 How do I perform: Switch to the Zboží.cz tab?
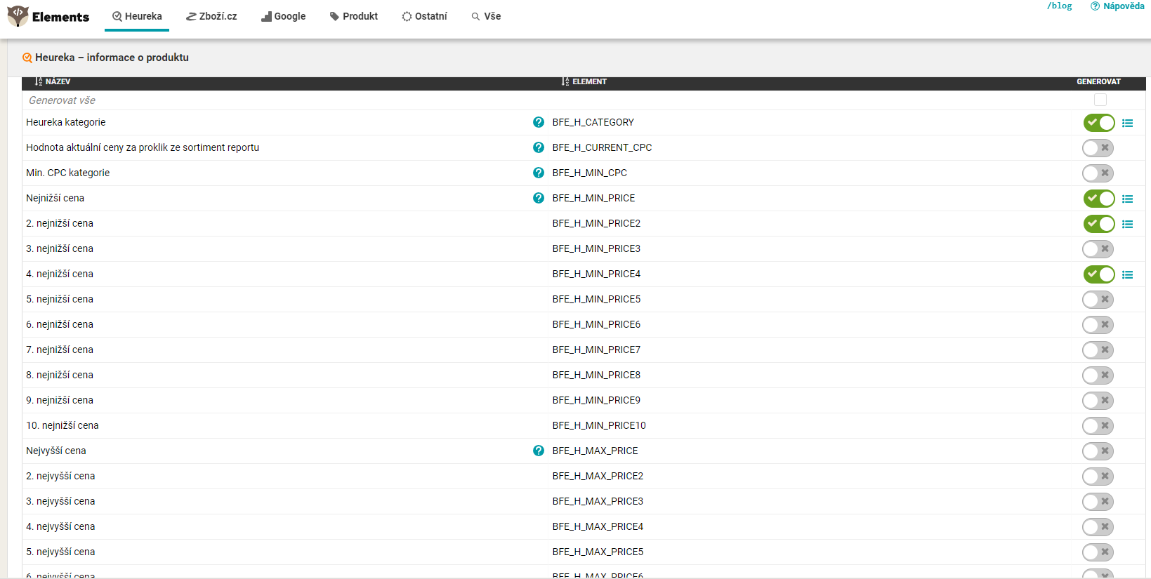(211, 16)
